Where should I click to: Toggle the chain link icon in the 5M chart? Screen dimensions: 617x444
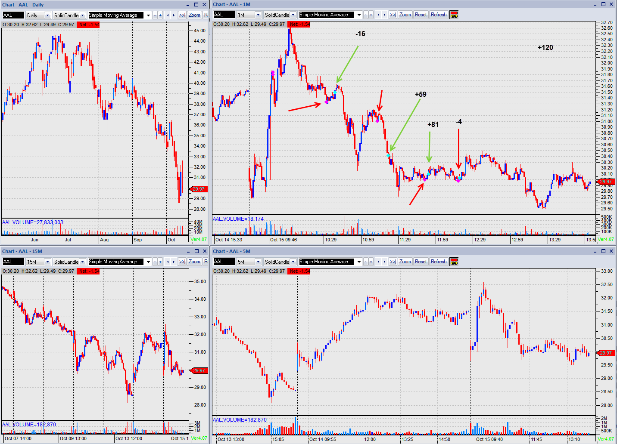tap(454, 262)
